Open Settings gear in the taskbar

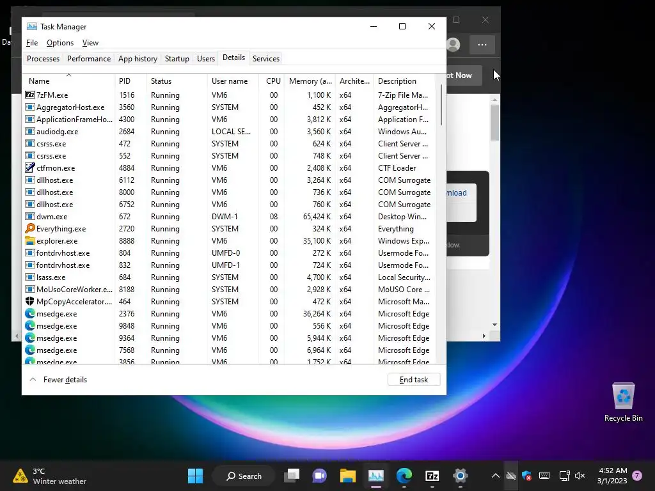pyautogui.click(x=460, y=476)
